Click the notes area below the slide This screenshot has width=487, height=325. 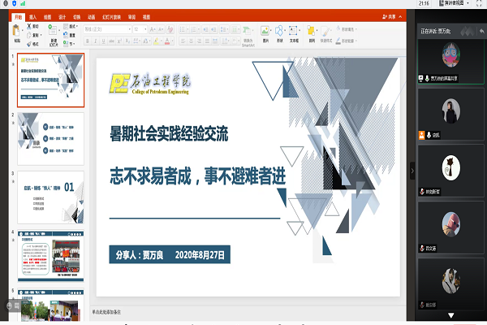pos(243,310)
